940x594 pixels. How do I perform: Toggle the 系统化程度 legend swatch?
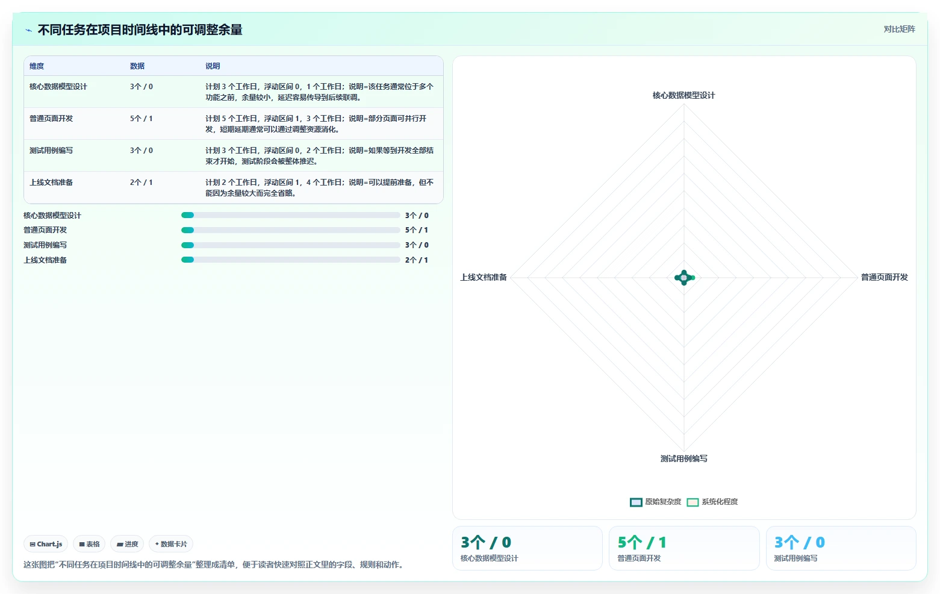[693, 502]
